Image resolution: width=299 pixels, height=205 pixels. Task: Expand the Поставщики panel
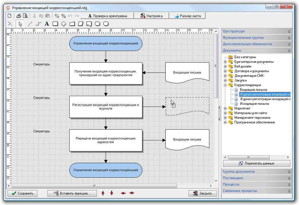[x=256, y=178]
